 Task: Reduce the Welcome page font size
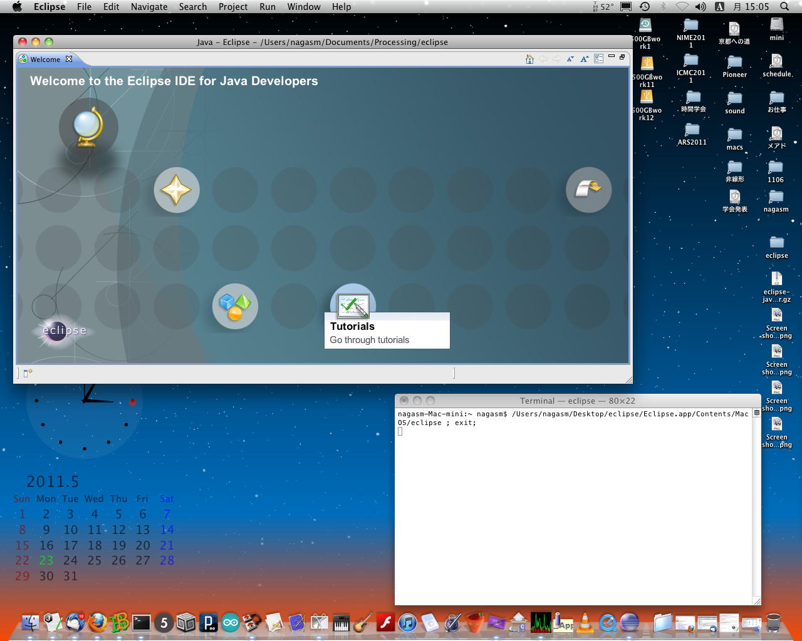tap(570, 59)
